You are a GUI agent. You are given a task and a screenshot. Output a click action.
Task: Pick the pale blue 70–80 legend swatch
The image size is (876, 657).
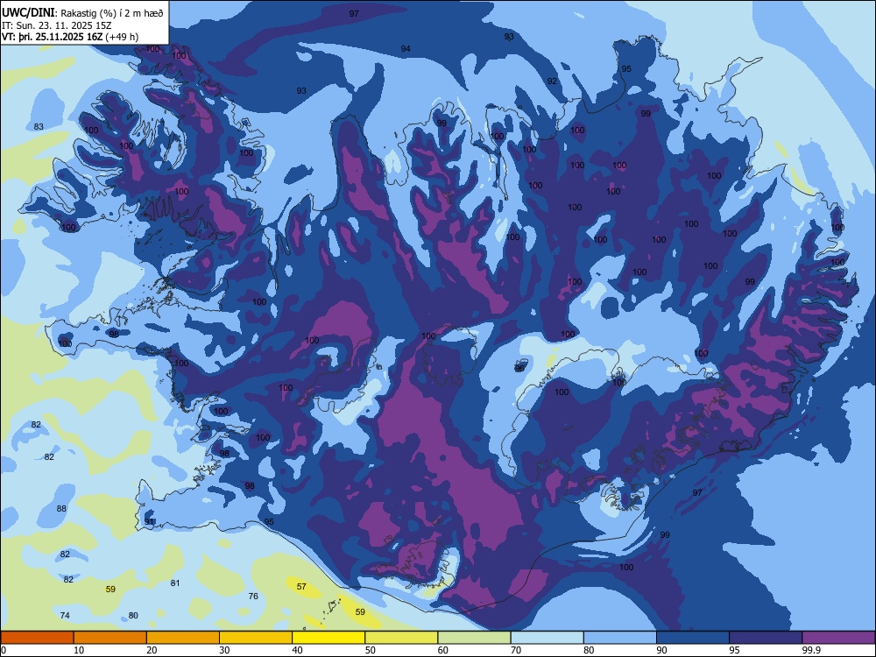[x=547, y=638]
